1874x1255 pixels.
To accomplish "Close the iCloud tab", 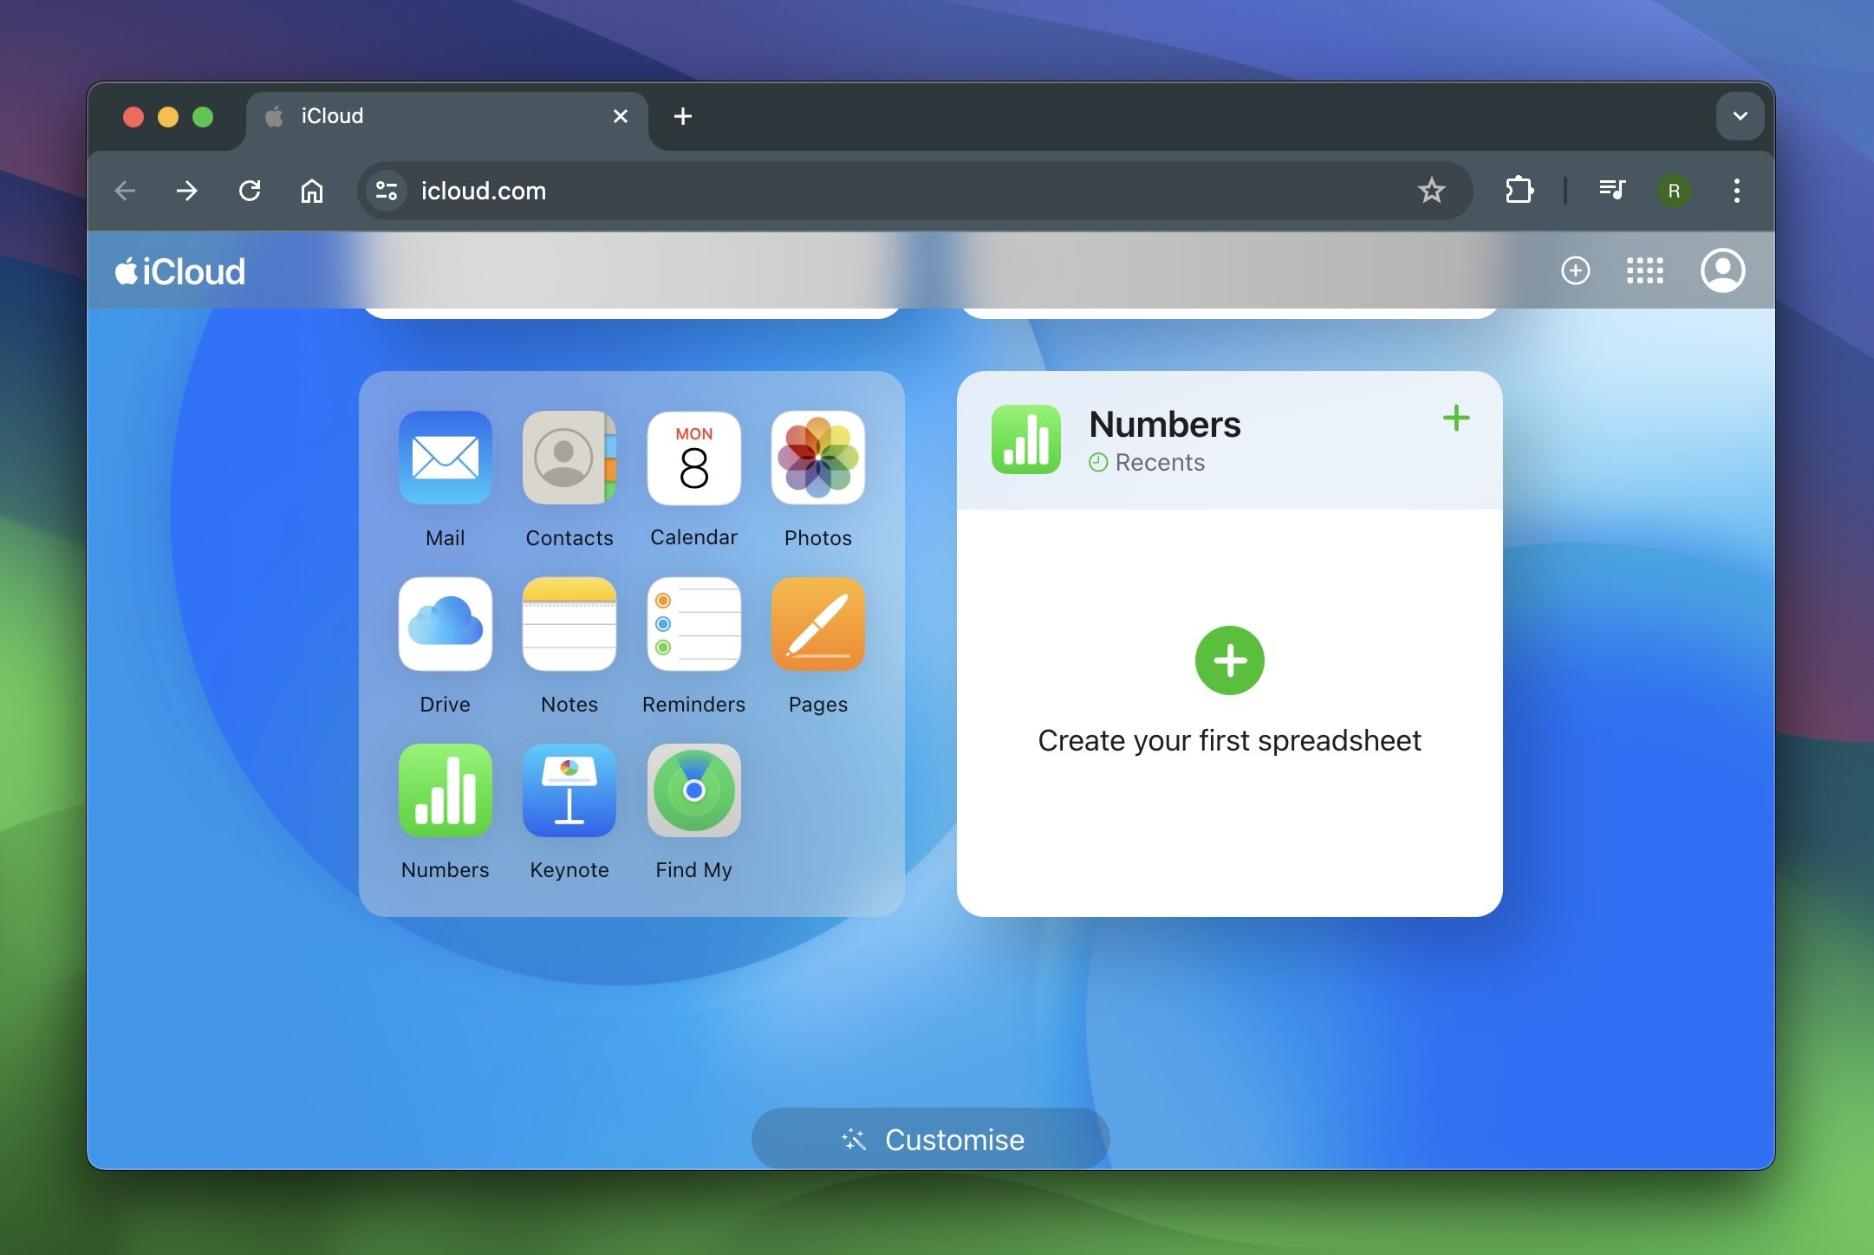I will point(620,116).
